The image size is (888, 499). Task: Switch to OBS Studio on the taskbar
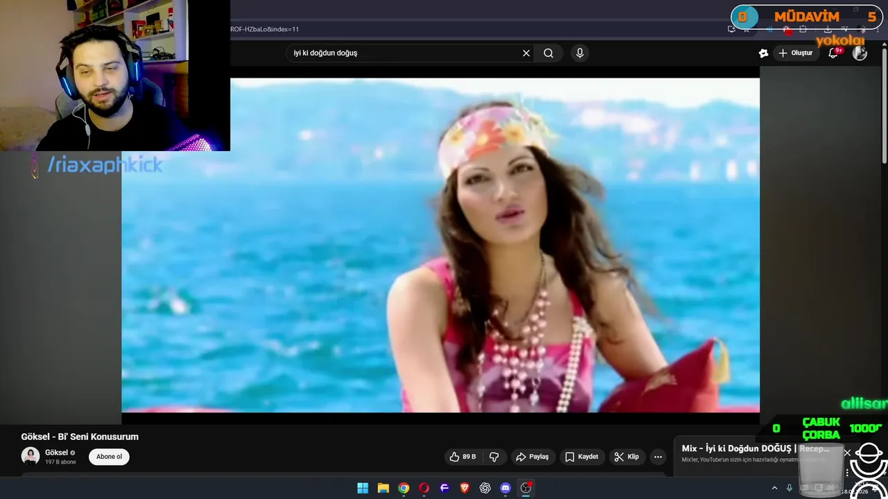click(x=526, y=488)
